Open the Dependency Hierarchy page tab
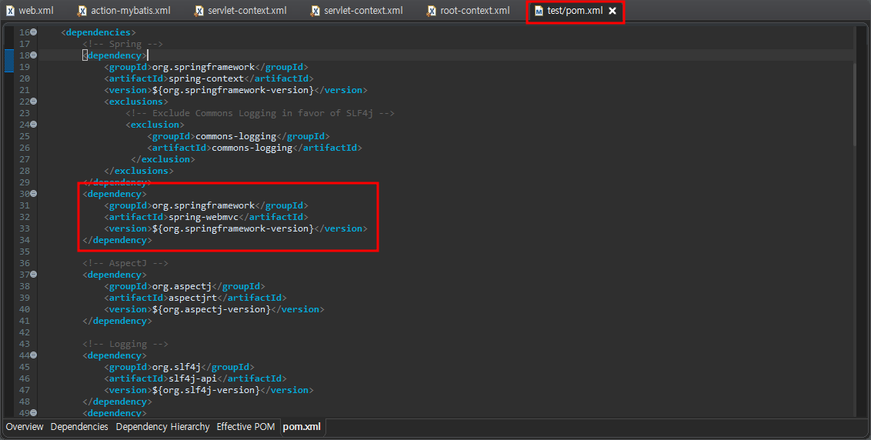The image size is (871, 440). (163, 427)
